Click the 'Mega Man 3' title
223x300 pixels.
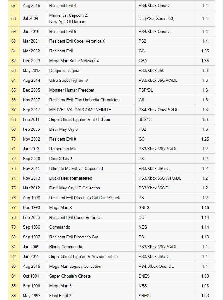pos(60,286)
